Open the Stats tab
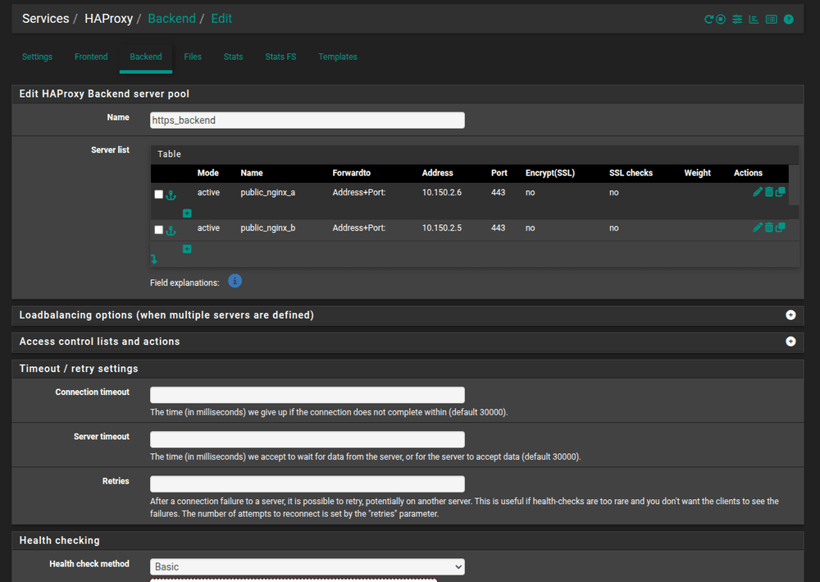The image size is (820, 582). [233, 57]
